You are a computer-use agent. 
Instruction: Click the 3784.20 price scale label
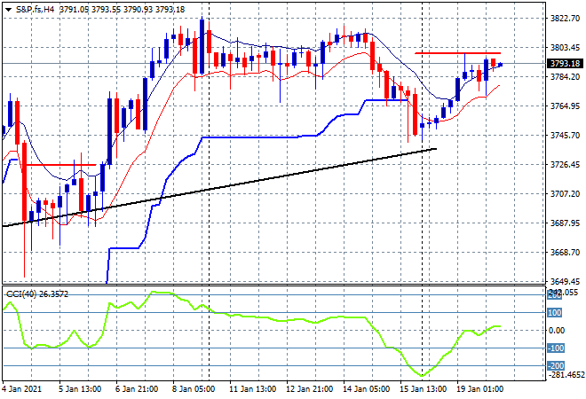(x=565, y=76)
